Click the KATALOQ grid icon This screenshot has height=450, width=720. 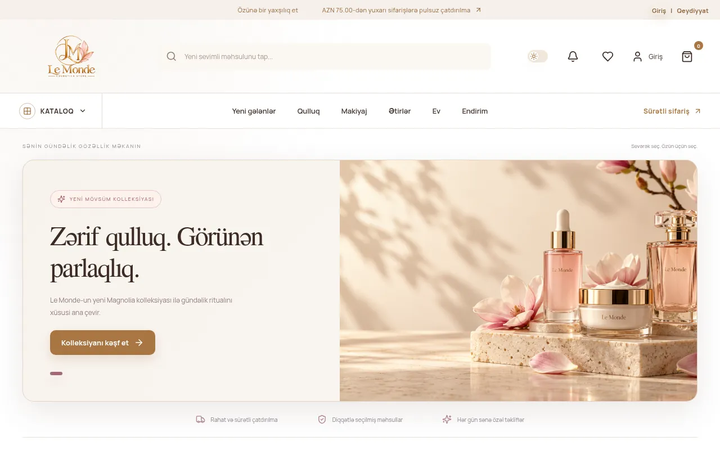click(27, 111)
